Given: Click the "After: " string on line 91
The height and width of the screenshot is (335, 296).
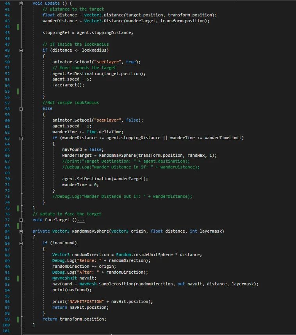Looking at the screenshot, I should click(x=88, y=272).
